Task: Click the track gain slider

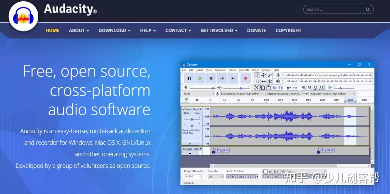Action: [192, 119]
